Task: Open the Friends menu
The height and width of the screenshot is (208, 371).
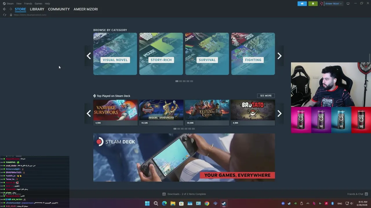Action: 28,3
